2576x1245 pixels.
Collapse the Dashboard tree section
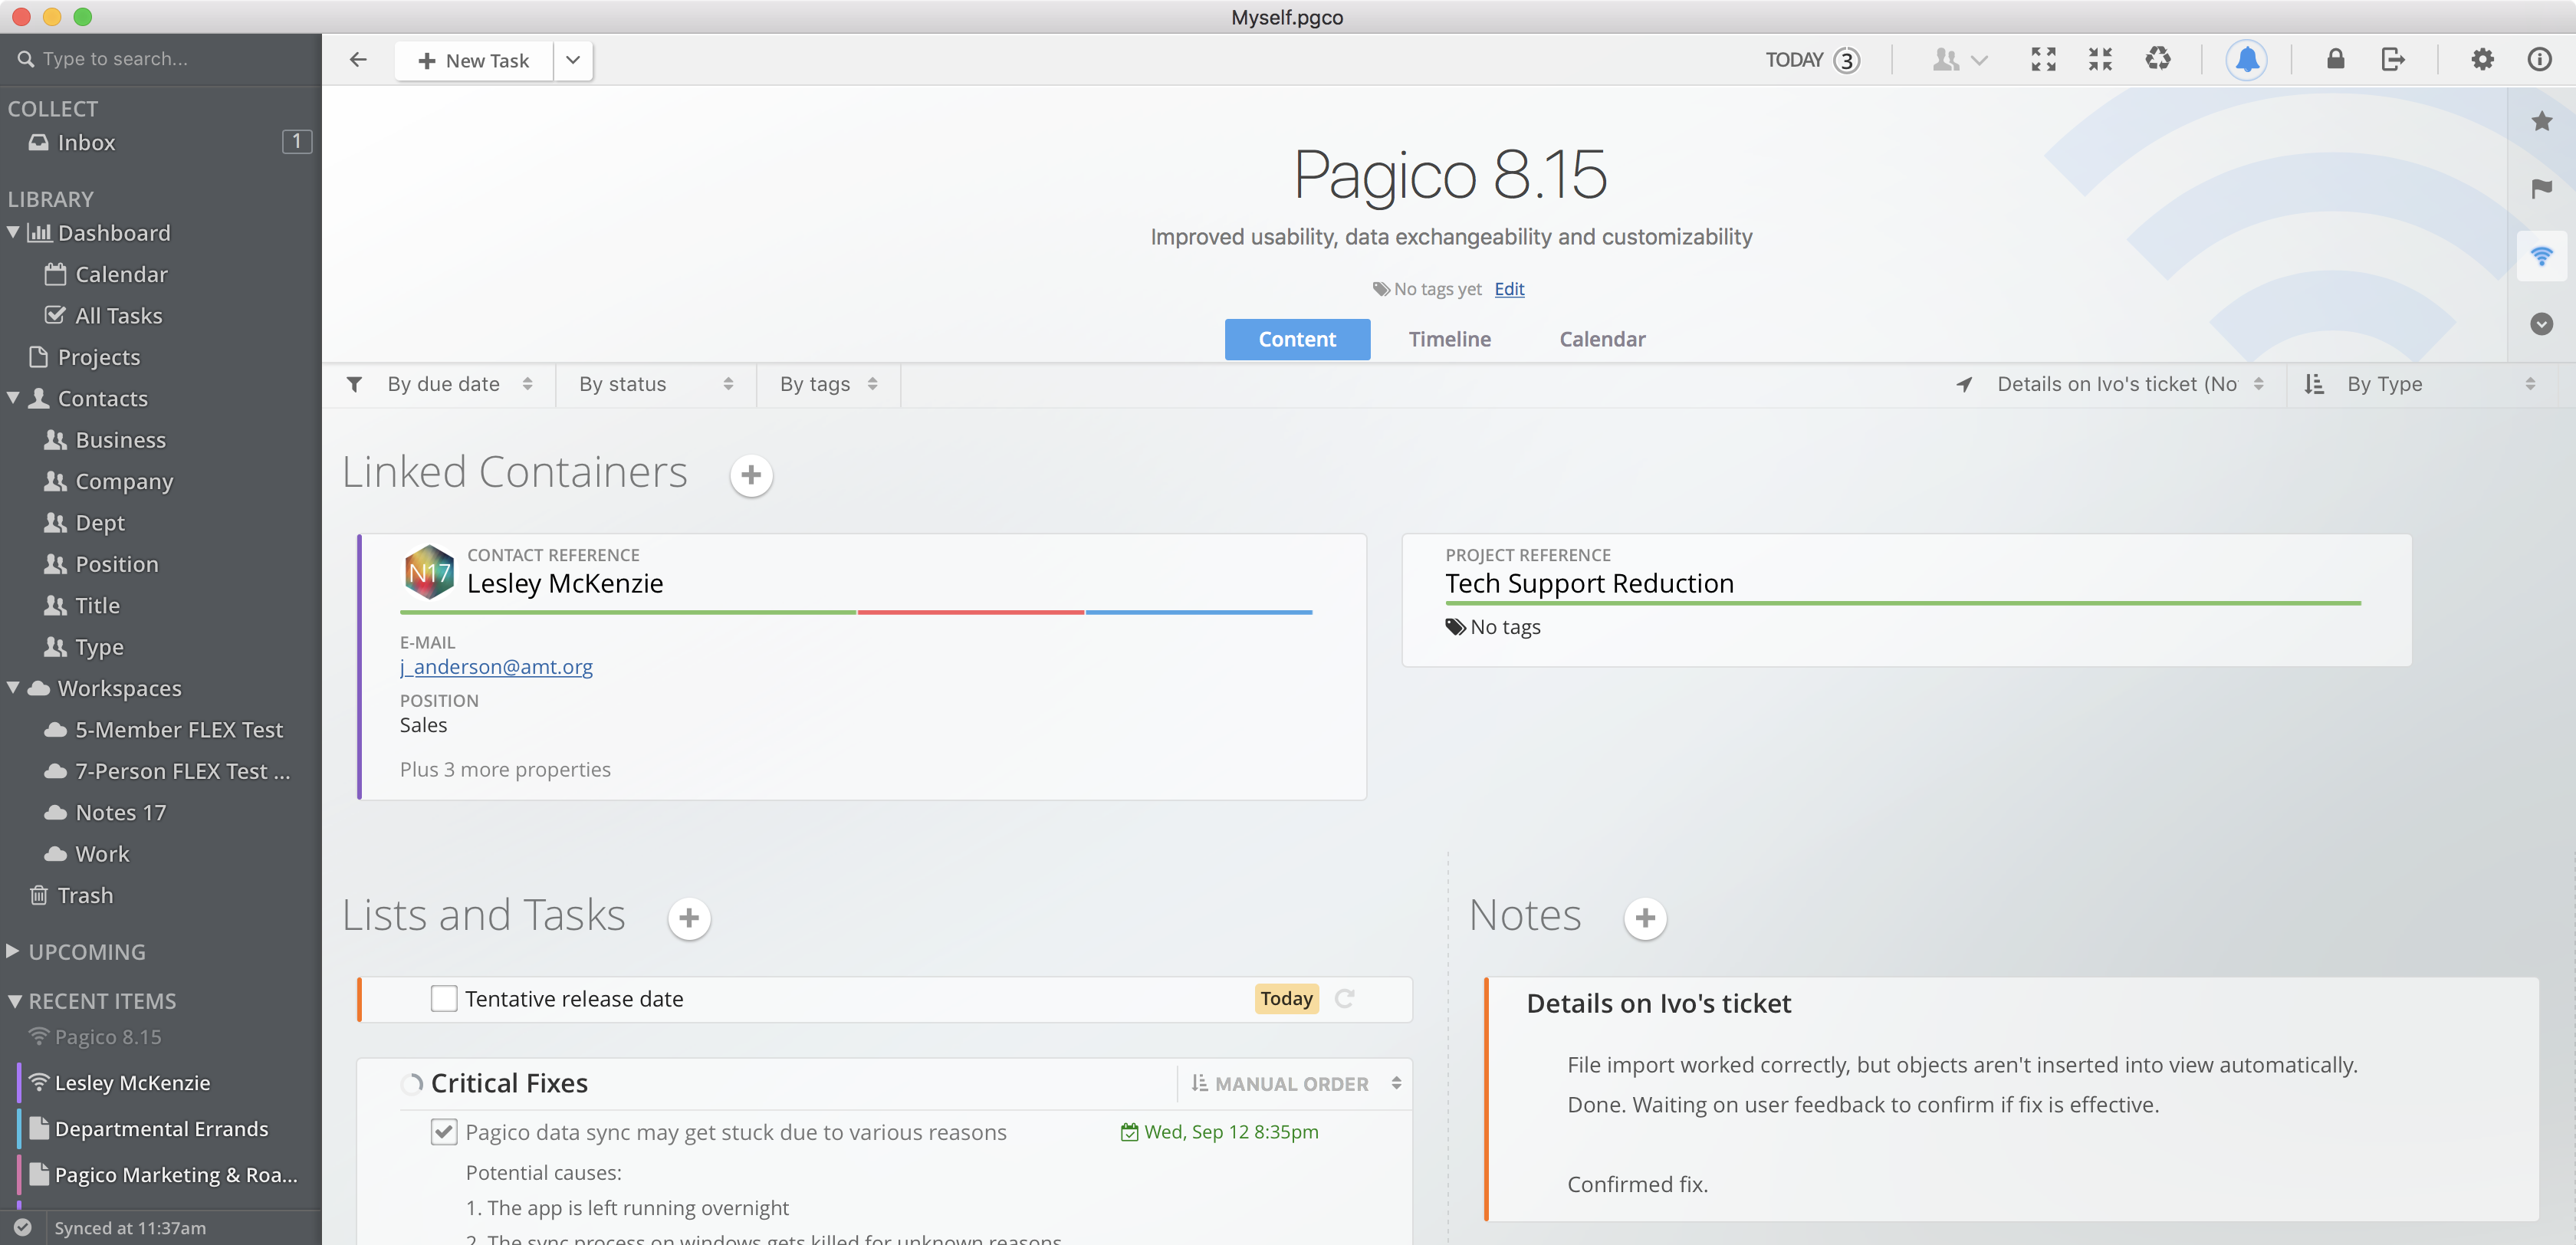click(x=13, y=232)
